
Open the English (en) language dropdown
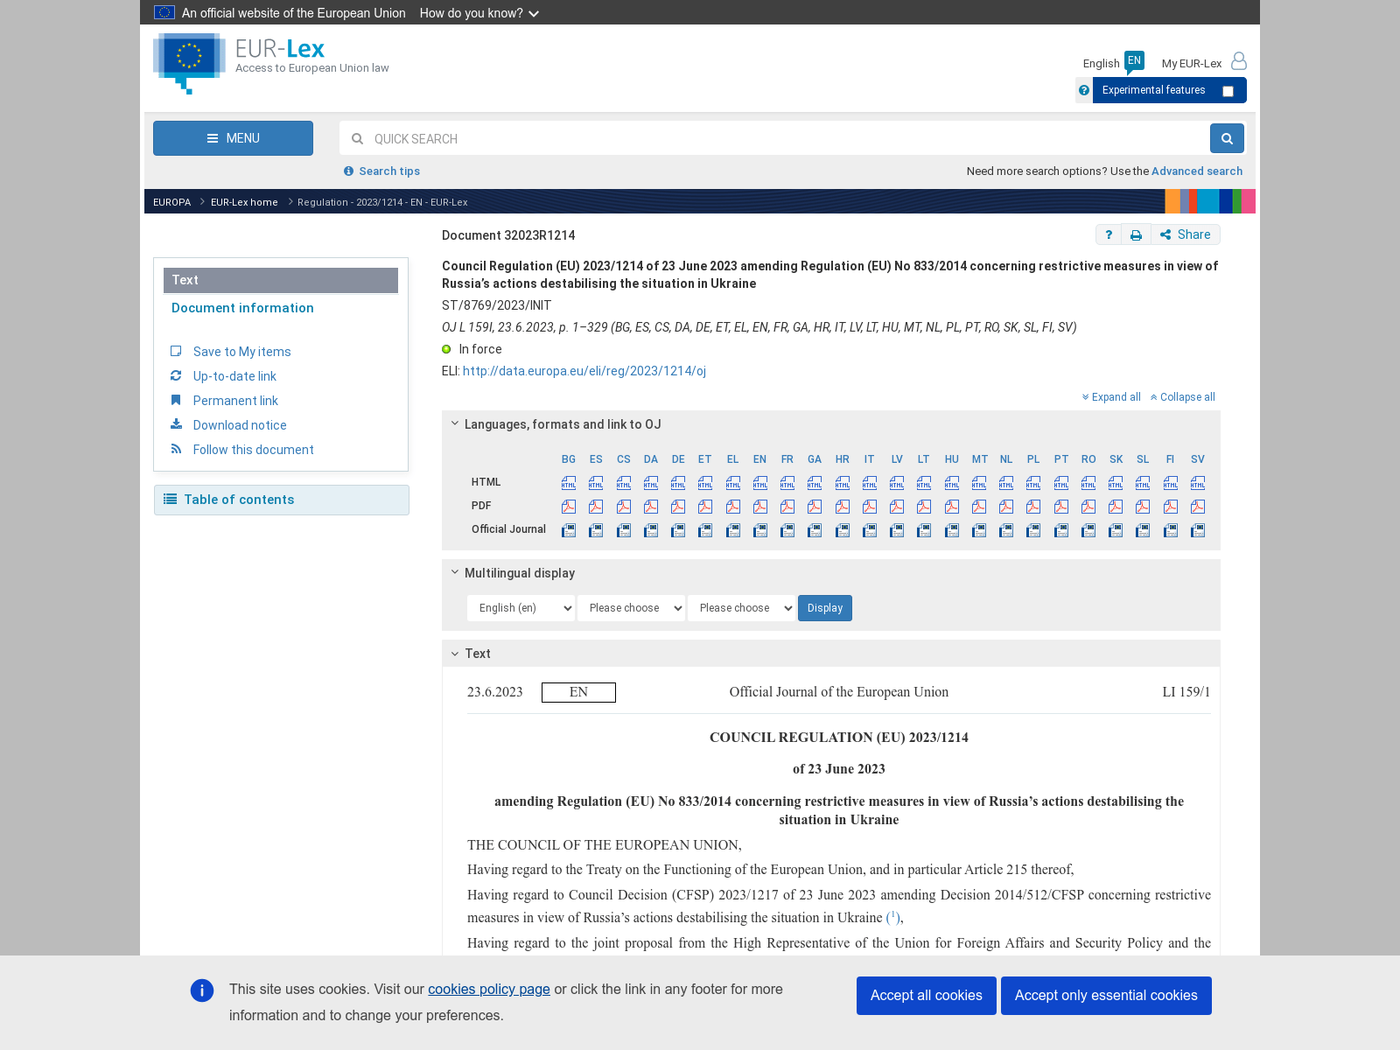[521, 608]
